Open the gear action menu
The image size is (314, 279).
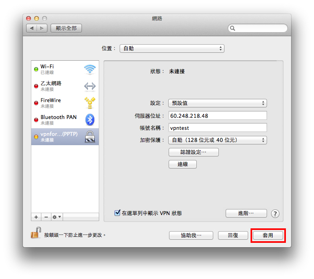[57, 217]
